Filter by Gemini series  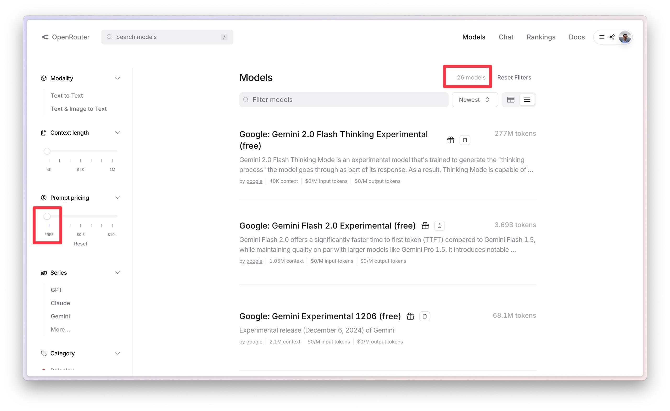pos(60,316)
